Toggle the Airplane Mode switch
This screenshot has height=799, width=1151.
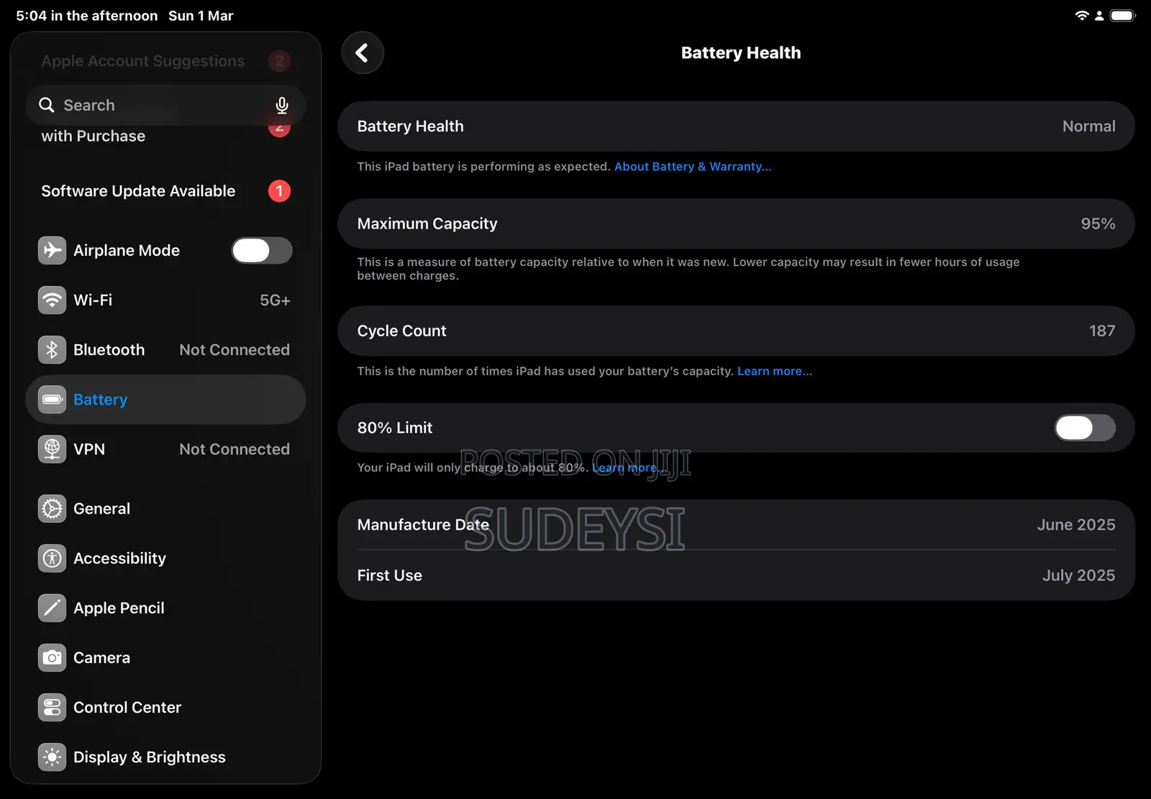coord(262,251)
